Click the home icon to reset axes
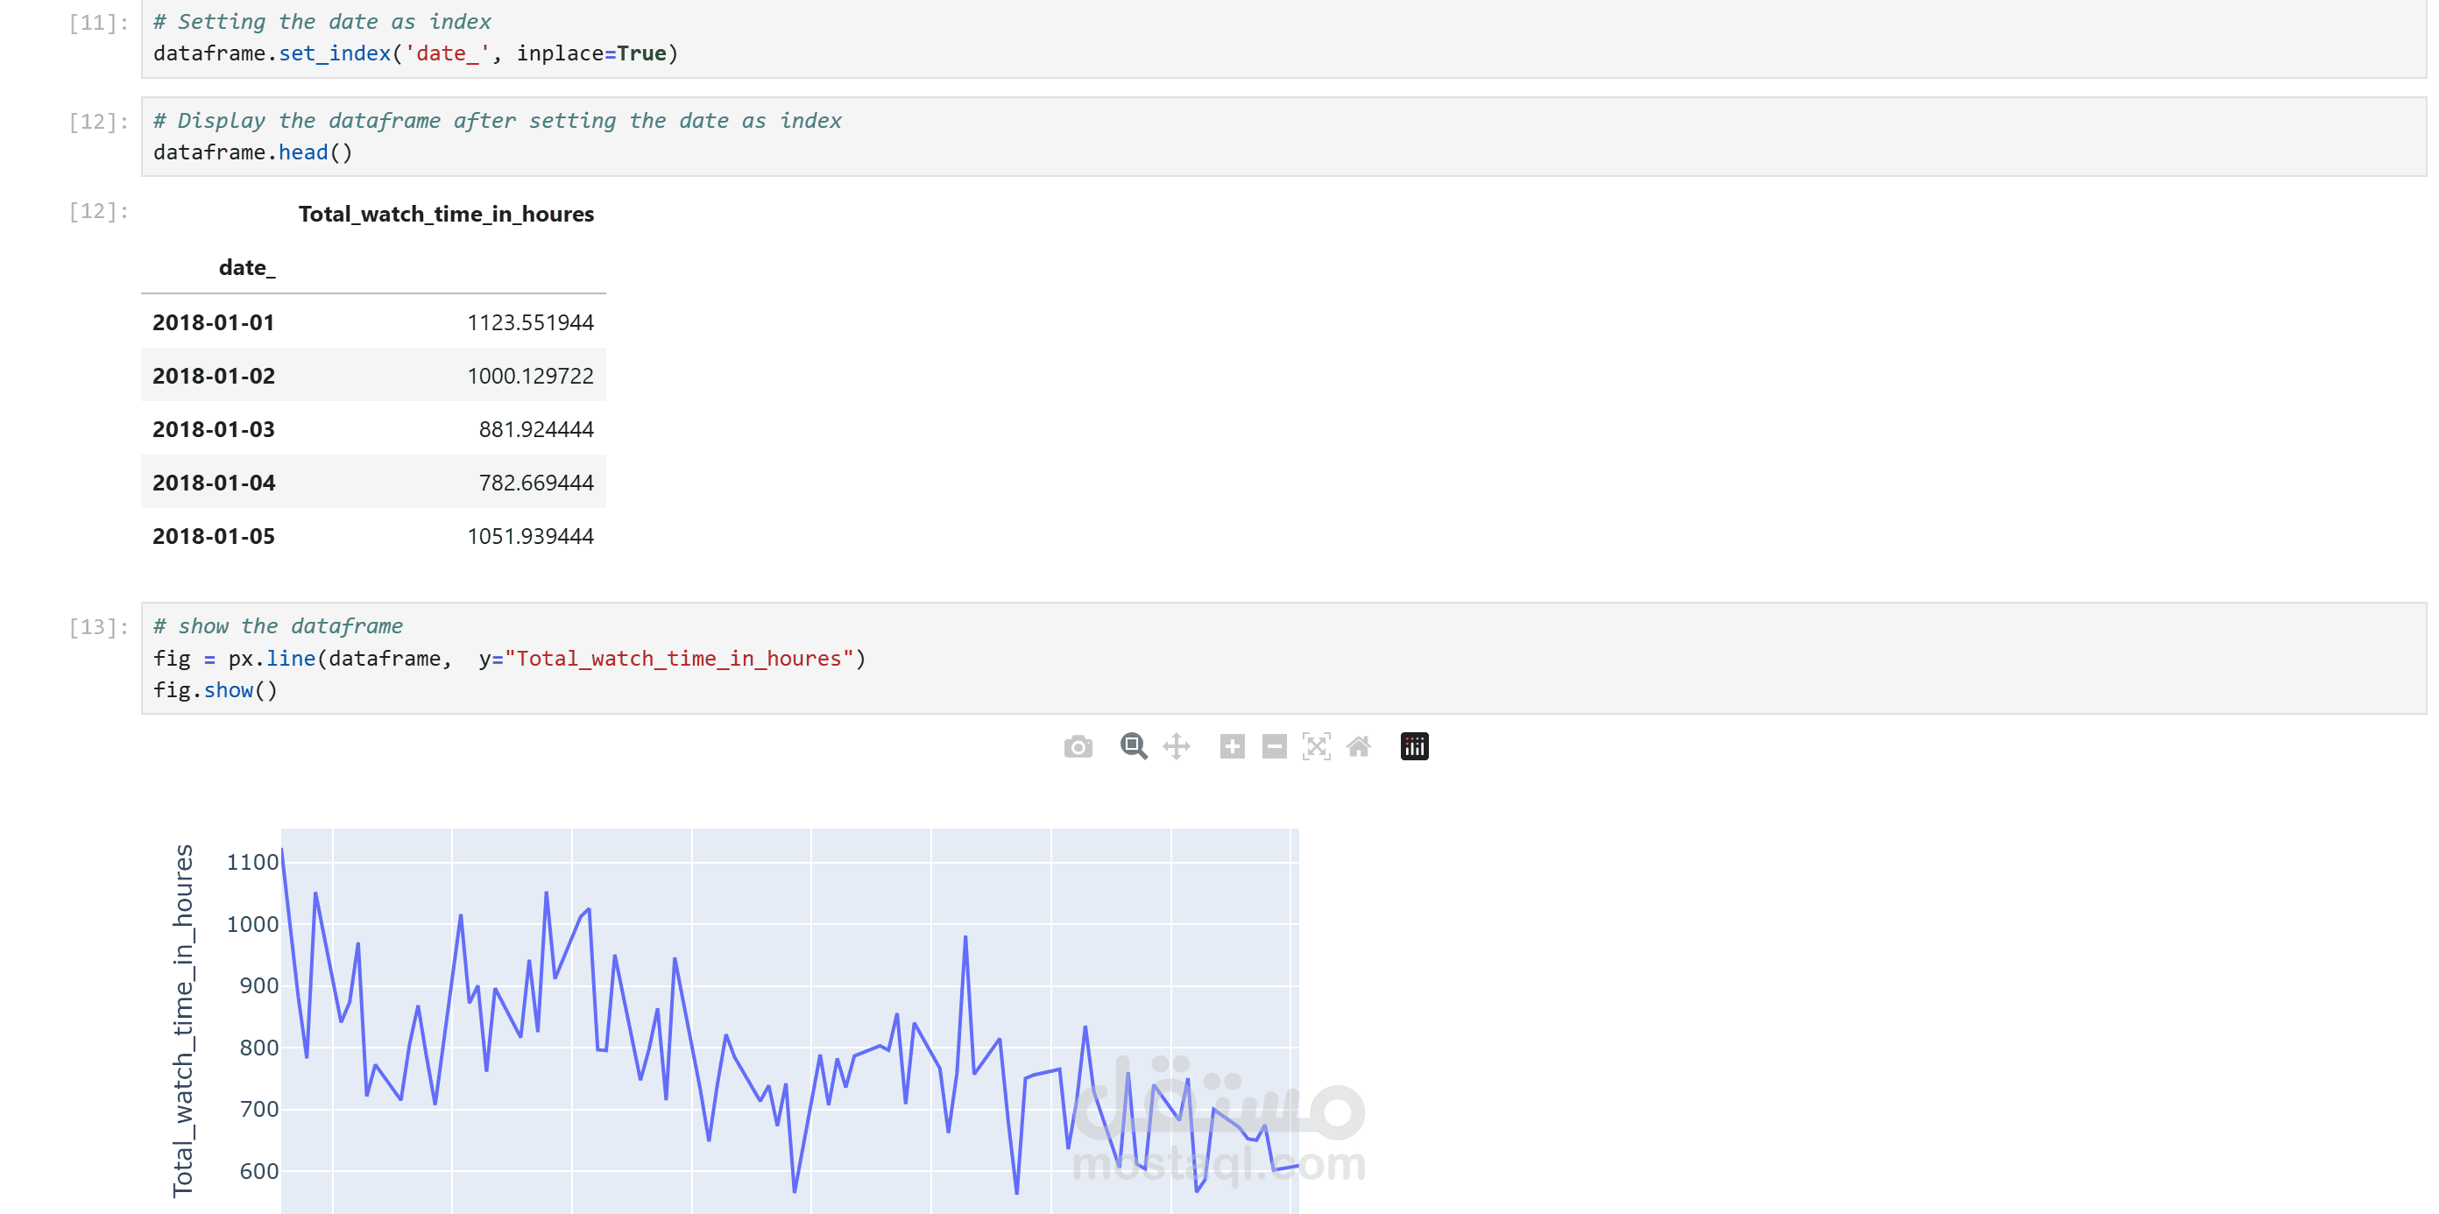2439x1214 pixels. [x=1359, y=746]
